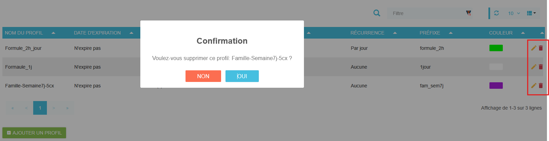Sort by Récurrence column header
Viewport: 549px width, 141px height.
point(367,33)
